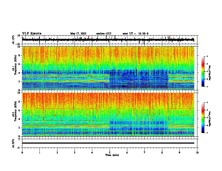Click time axis tick label '5'
Image resolution: width=222 pixels, height=171 pixels.
tap(110, 153)
